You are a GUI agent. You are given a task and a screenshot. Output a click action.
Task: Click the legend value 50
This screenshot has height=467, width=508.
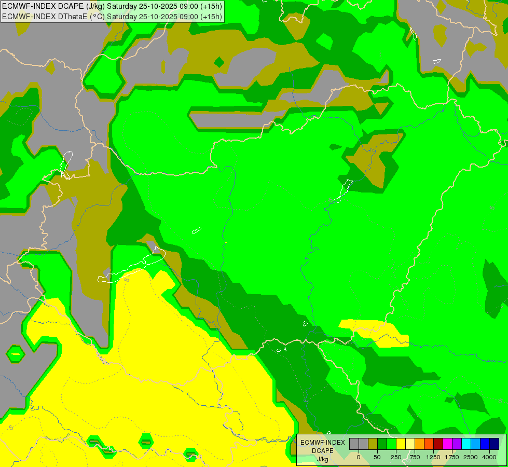[x=377, y=457]
